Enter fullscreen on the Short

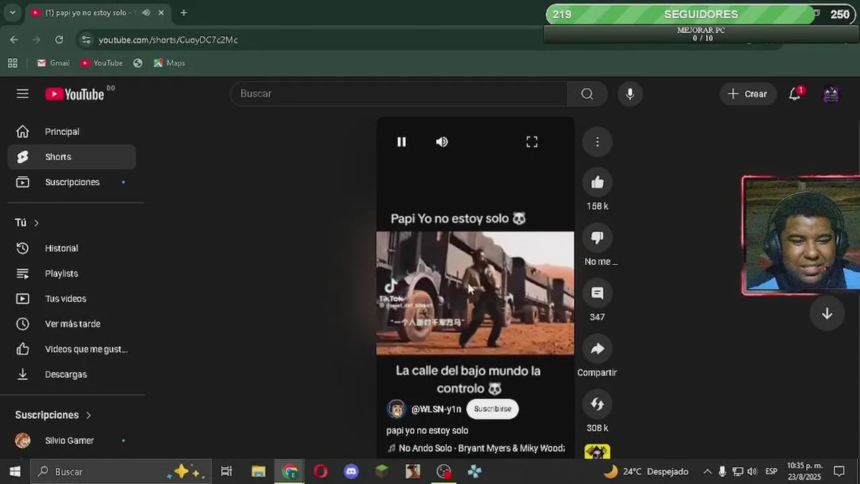pyautogui.click(x=531, y=142)
